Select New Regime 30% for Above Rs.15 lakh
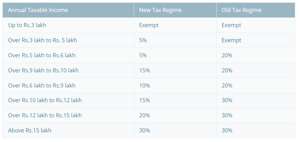This screenshot has height=142, width=299. (145, 131)
